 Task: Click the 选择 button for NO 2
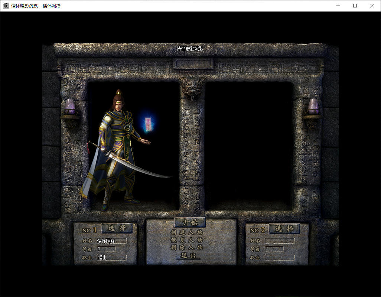point(284,229)
